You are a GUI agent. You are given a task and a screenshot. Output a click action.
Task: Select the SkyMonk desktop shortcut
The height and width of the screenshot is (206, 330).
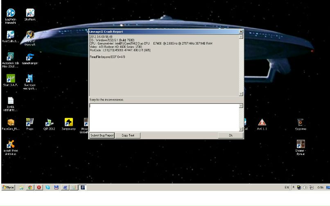[x=30, y=14]
